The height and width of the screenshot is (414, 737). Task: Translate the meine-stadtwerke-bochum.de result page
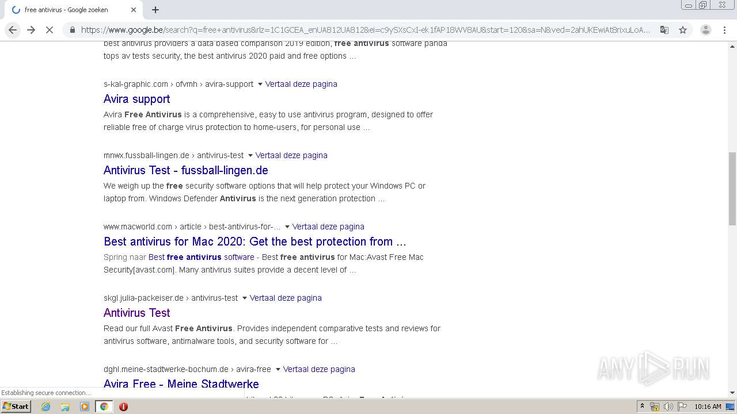[x=319, y=369]
